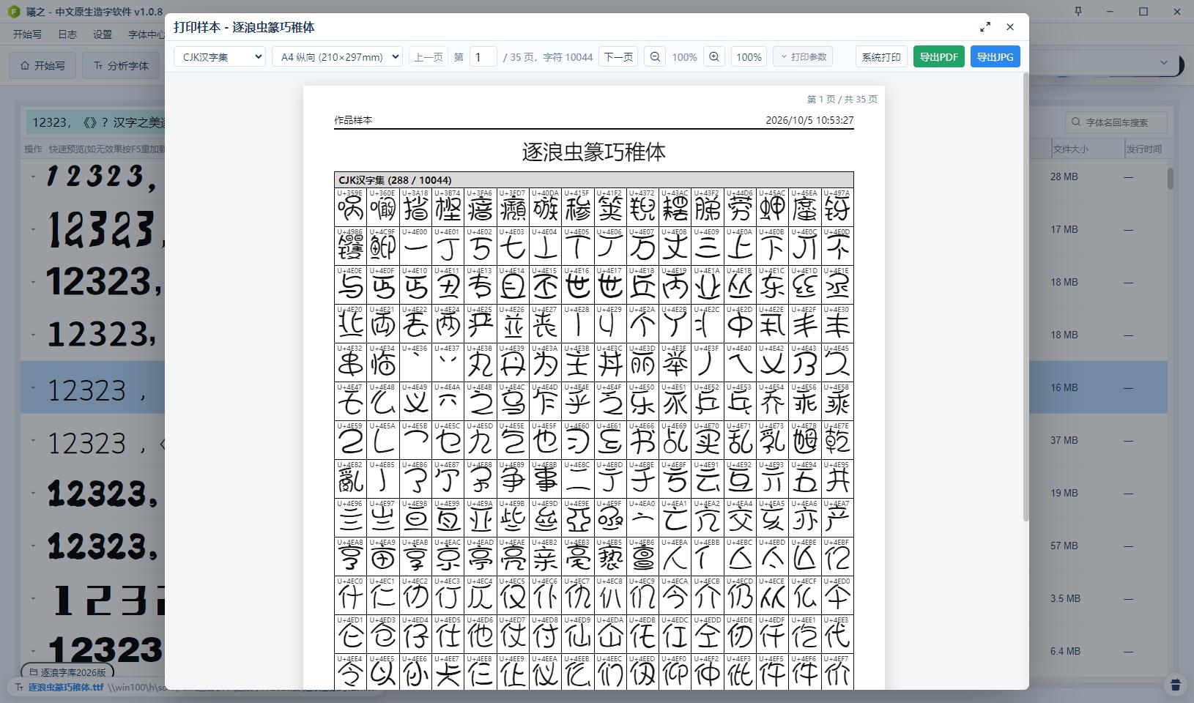Click the print dialog vertical scrollbar

coord(1026,297)
